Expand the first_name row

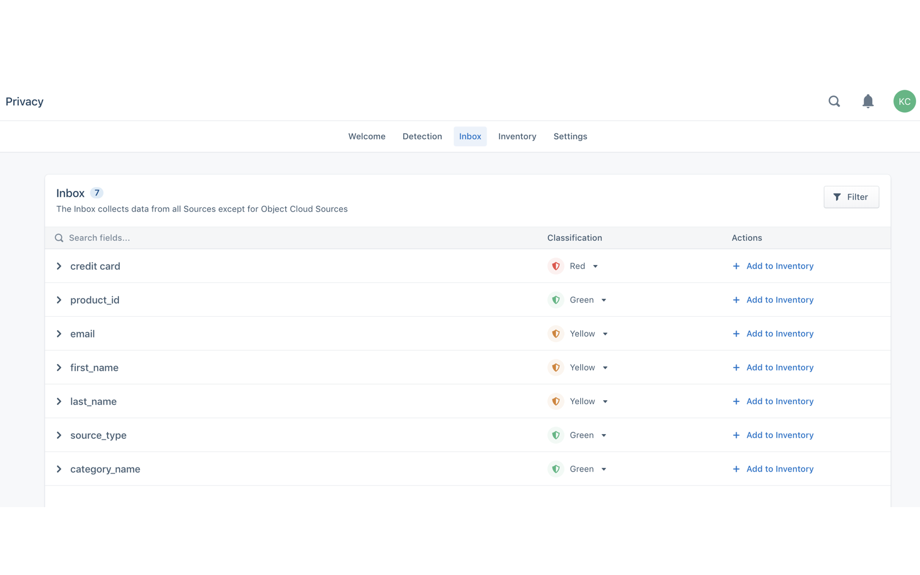click(59, 367)
